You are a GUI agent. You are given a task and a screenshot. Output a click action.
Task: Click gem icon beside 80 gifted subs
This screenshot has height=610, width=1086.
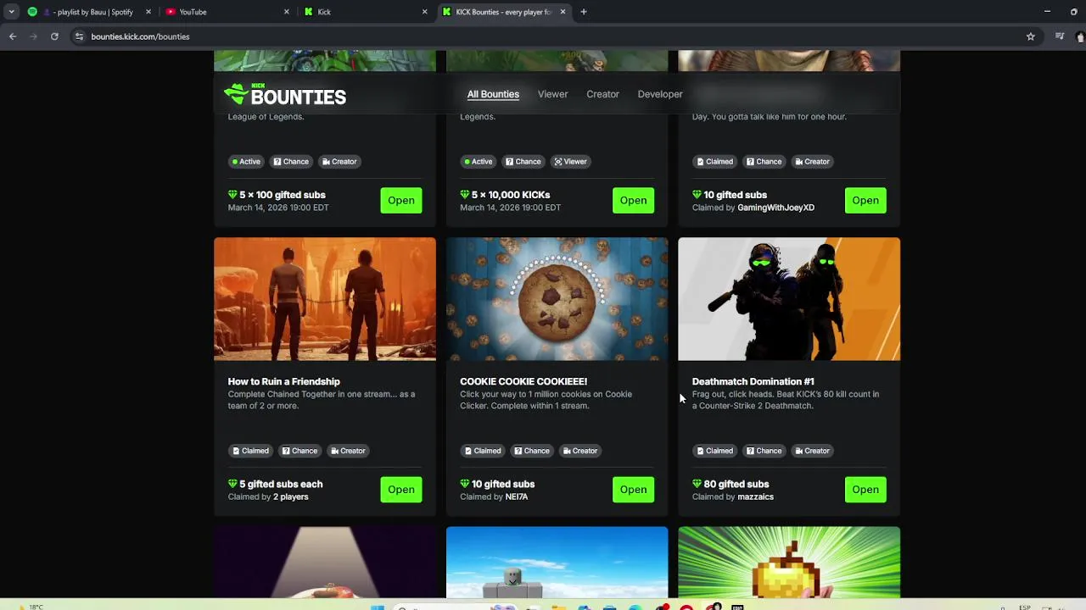[x=697, y=484]
